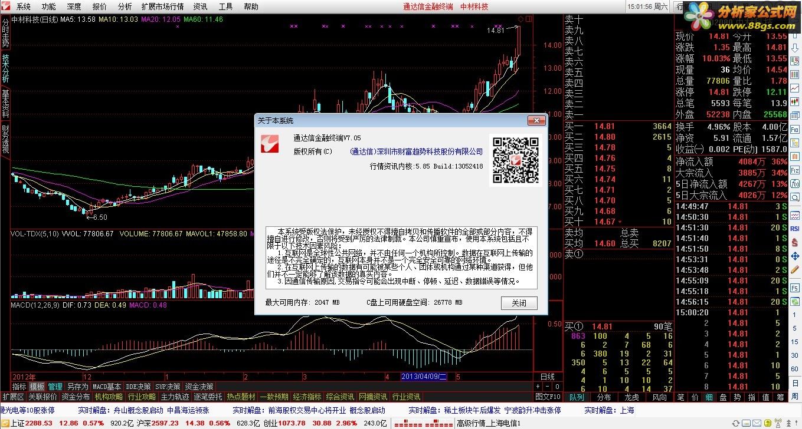Open 资金分布 in bottom bar

coord(76,397)
